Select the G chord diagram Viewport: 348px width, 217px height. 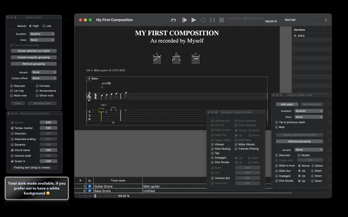tap(176, 59)
